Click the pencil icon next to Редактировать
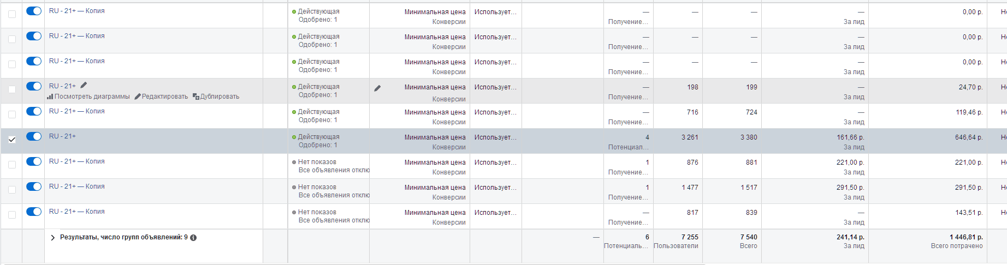This screenshot has width=1007, height=265. pyautogui.click(x=138, y=97)
